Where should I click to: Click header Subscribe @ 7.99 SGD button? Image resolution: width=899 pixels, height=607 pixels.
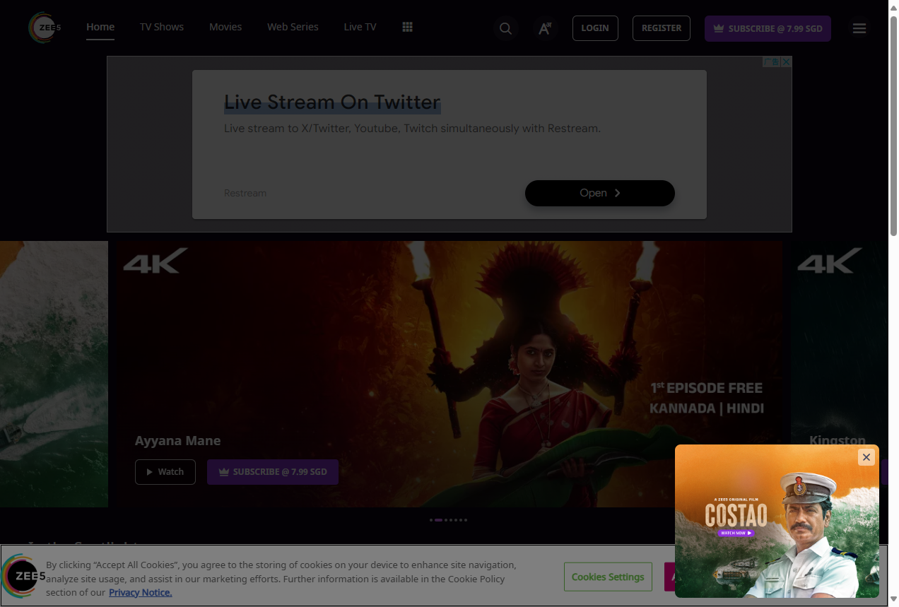click(768, 28)
